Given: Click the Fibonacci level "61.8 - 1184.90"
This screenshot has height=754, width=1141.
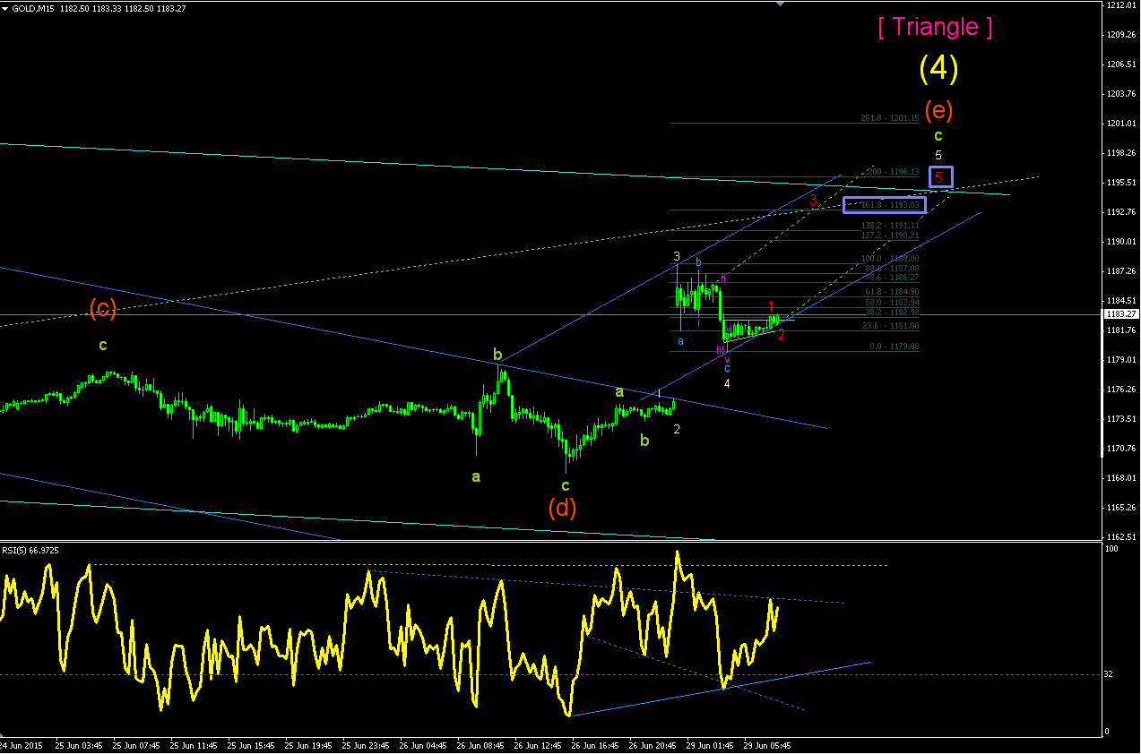Looking at the screenshot, I should click(892, 291).
